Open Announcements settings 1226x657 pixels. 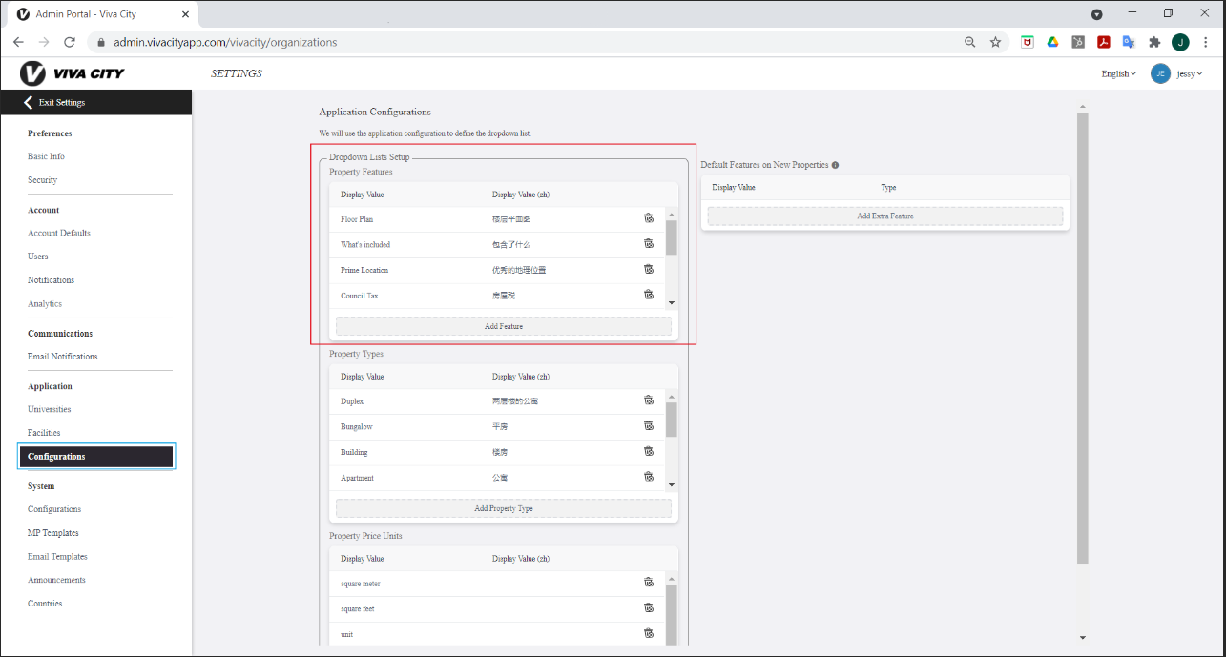pyautogui.click(x=56, y=580)
